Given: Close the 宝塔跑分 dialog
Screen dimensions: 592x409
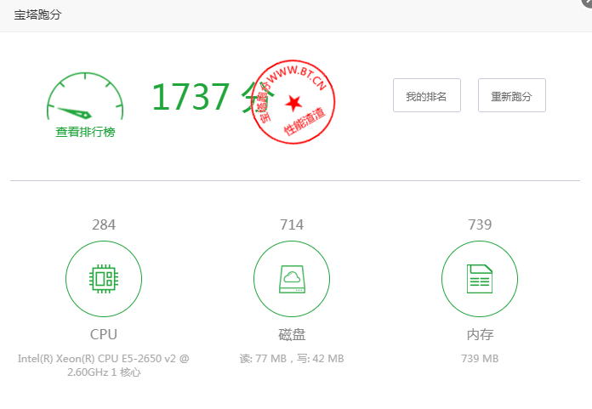Looking at the screenshot, I should (587, 3).
